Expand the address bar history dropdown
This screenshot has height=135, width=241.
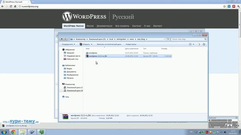(x=164, y=39)
